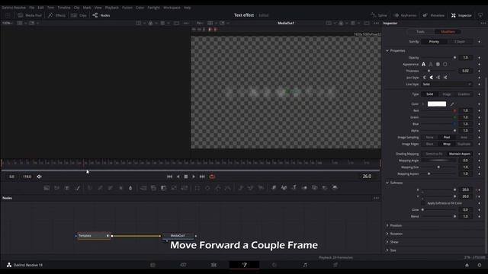Open the left viewer zoom dropdown
The width and height of the screenshot is (488, 274).
[x=8, y=23]
